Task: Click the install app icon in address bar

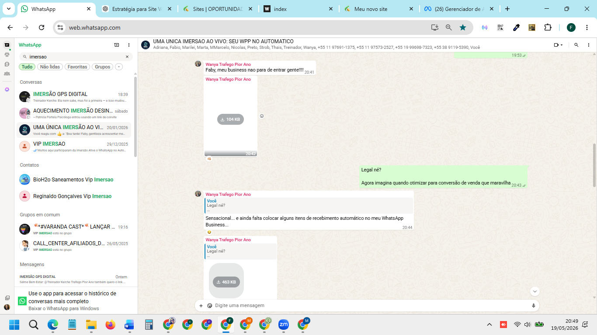Action: point(434,27)
